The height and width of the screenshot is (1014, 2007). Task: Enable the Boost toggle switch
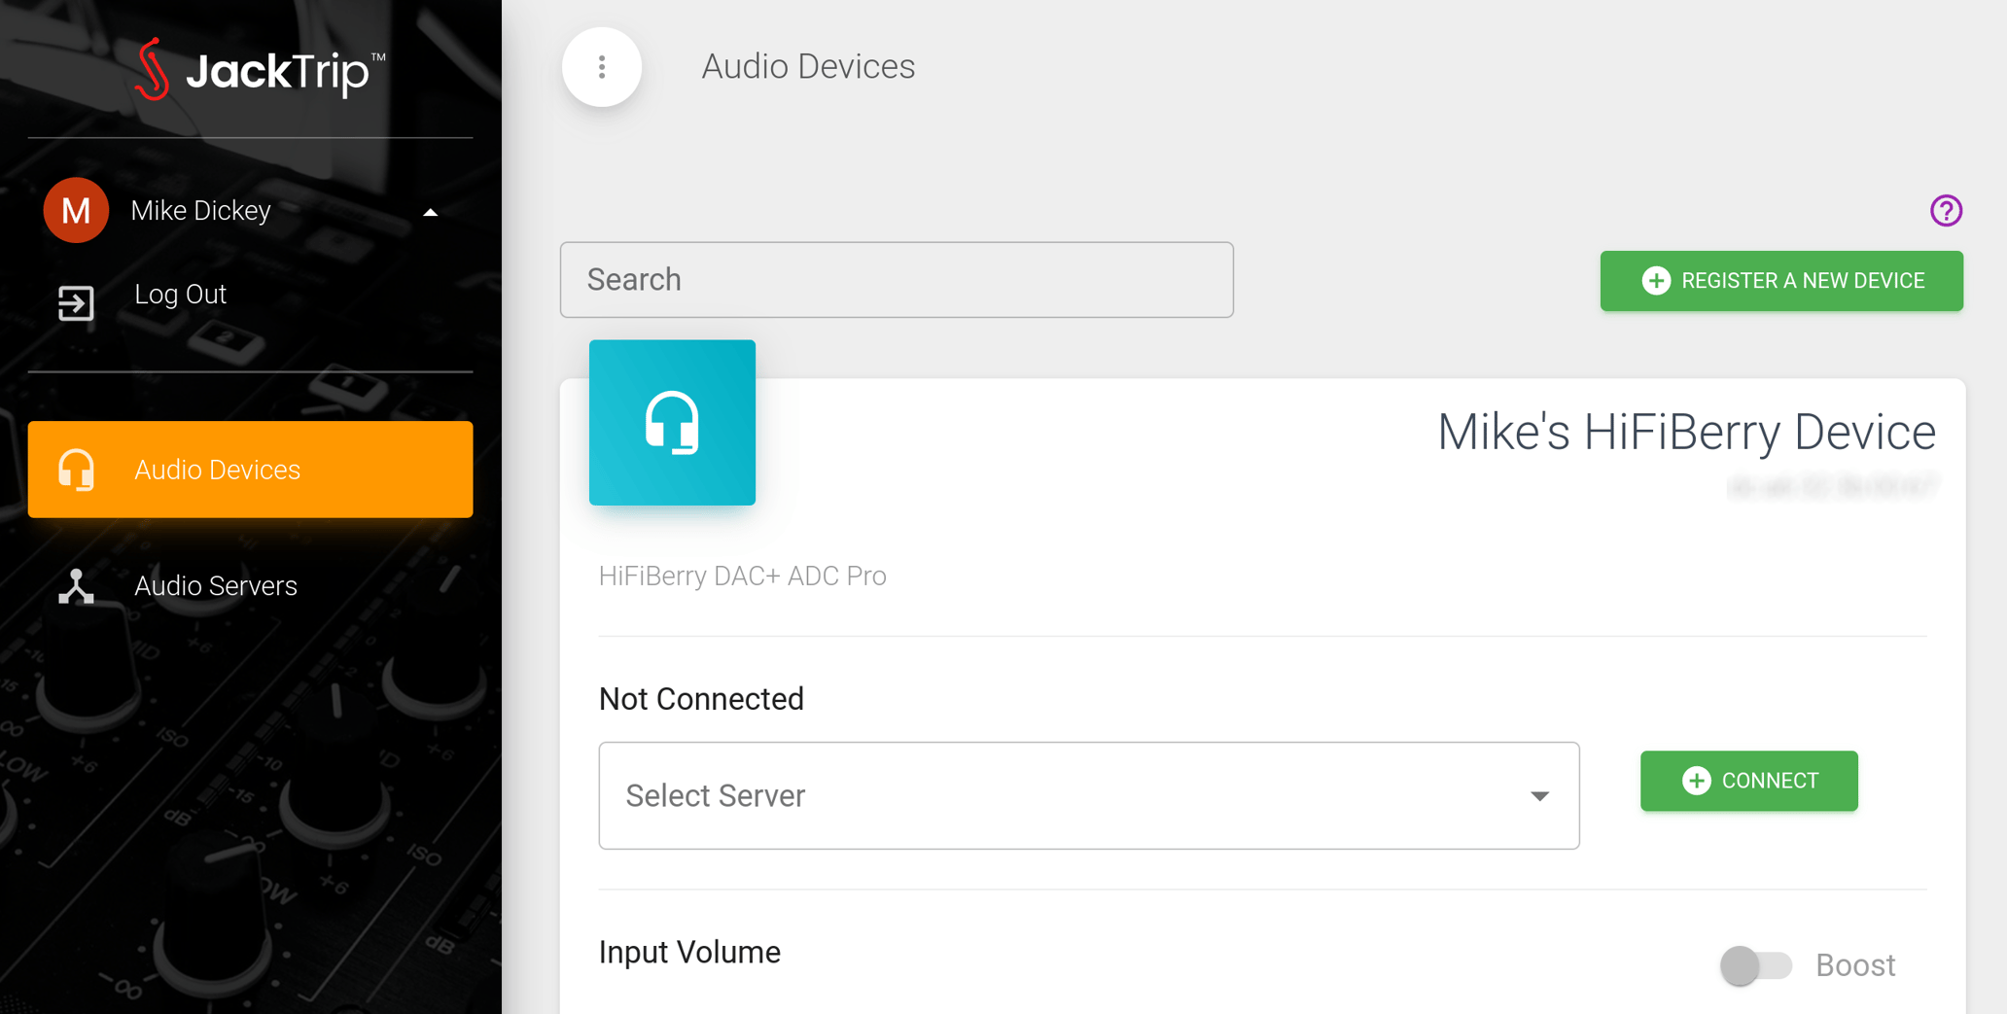(x=1755, y=965)
